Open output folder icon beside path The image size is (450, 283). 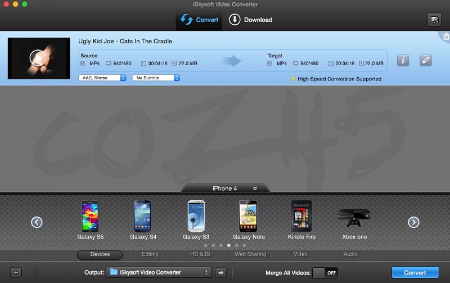pyautogui.click(x=222, y=272)
